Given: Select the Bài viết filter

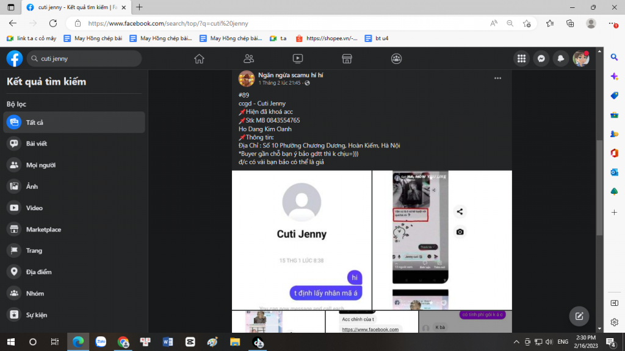Looking at the screenshot, I should click(x=37, y=144).
